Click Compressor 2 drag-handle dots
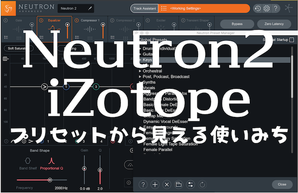Viewport: 298px width, 193px height. tap(125, 38)
